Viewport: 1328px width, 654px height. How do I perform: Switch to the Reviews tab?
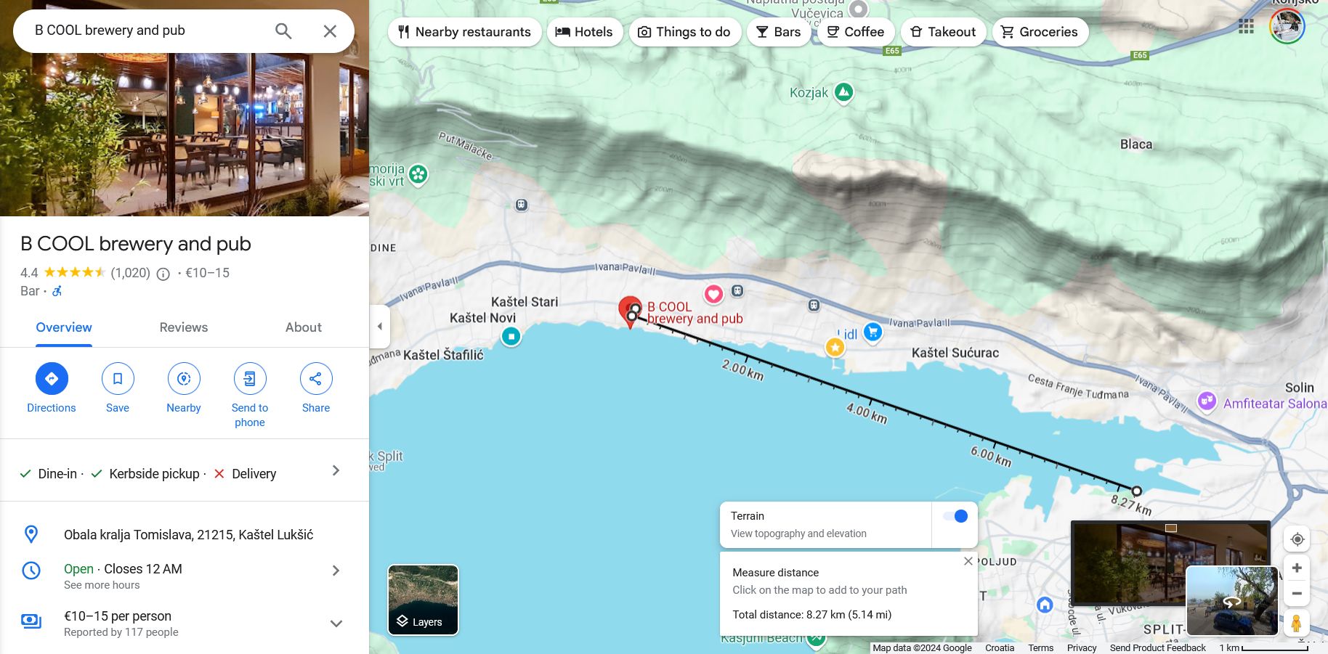click(x=184, y=327)
